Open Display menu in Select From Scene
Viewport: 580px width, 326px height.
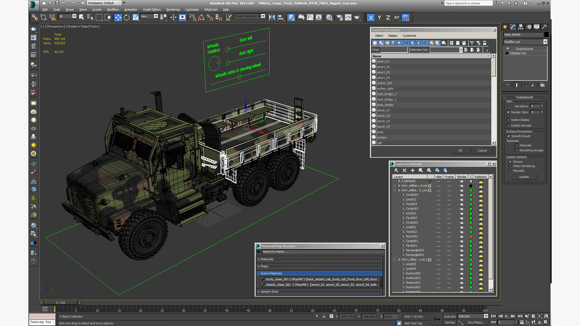pyautogui.click(x=392, y=36)
